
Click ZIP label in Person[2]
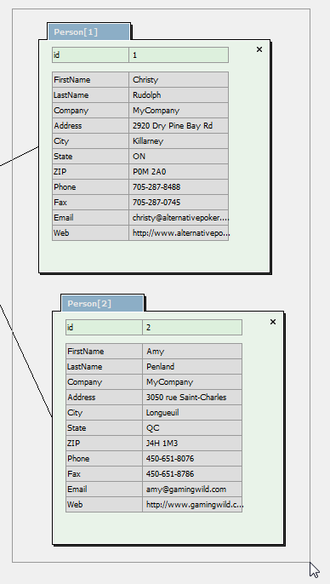point(104,444)
